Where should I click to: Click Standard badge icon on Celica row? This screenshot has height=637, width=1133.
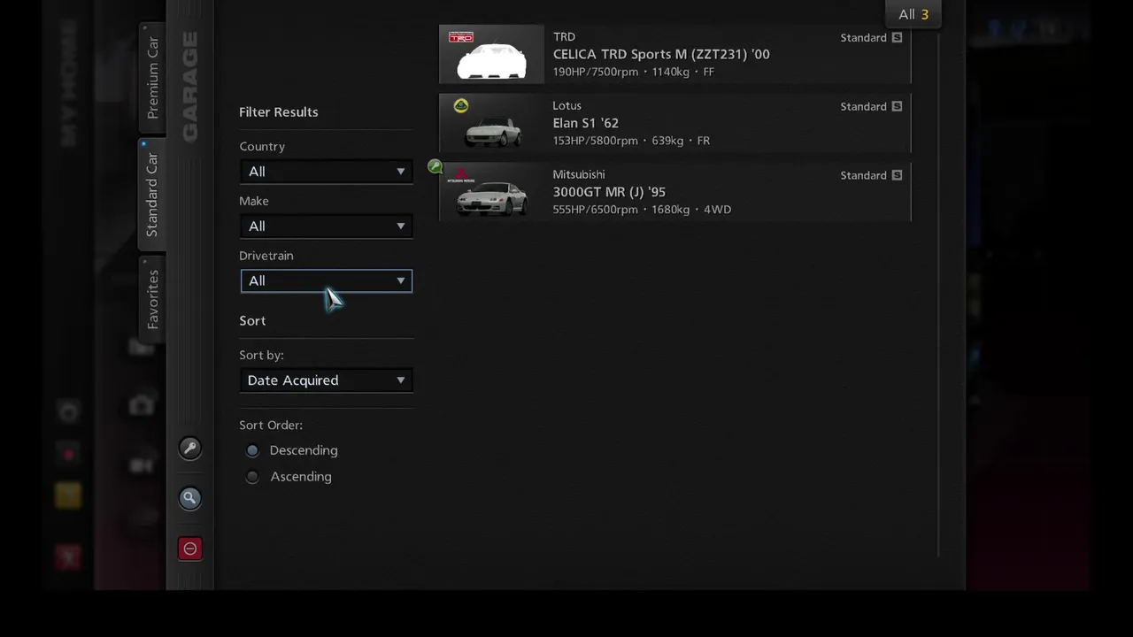(897, 38)
